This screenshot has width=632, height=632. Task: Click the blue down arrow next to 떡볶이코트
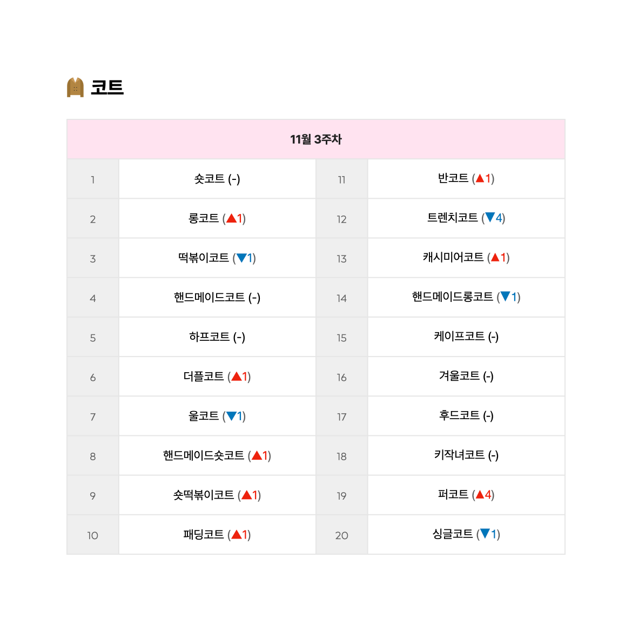[241, 258]
